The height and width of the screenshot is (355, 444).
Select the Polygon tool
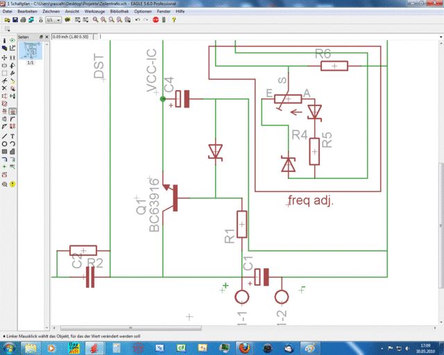tap(12, 151)
